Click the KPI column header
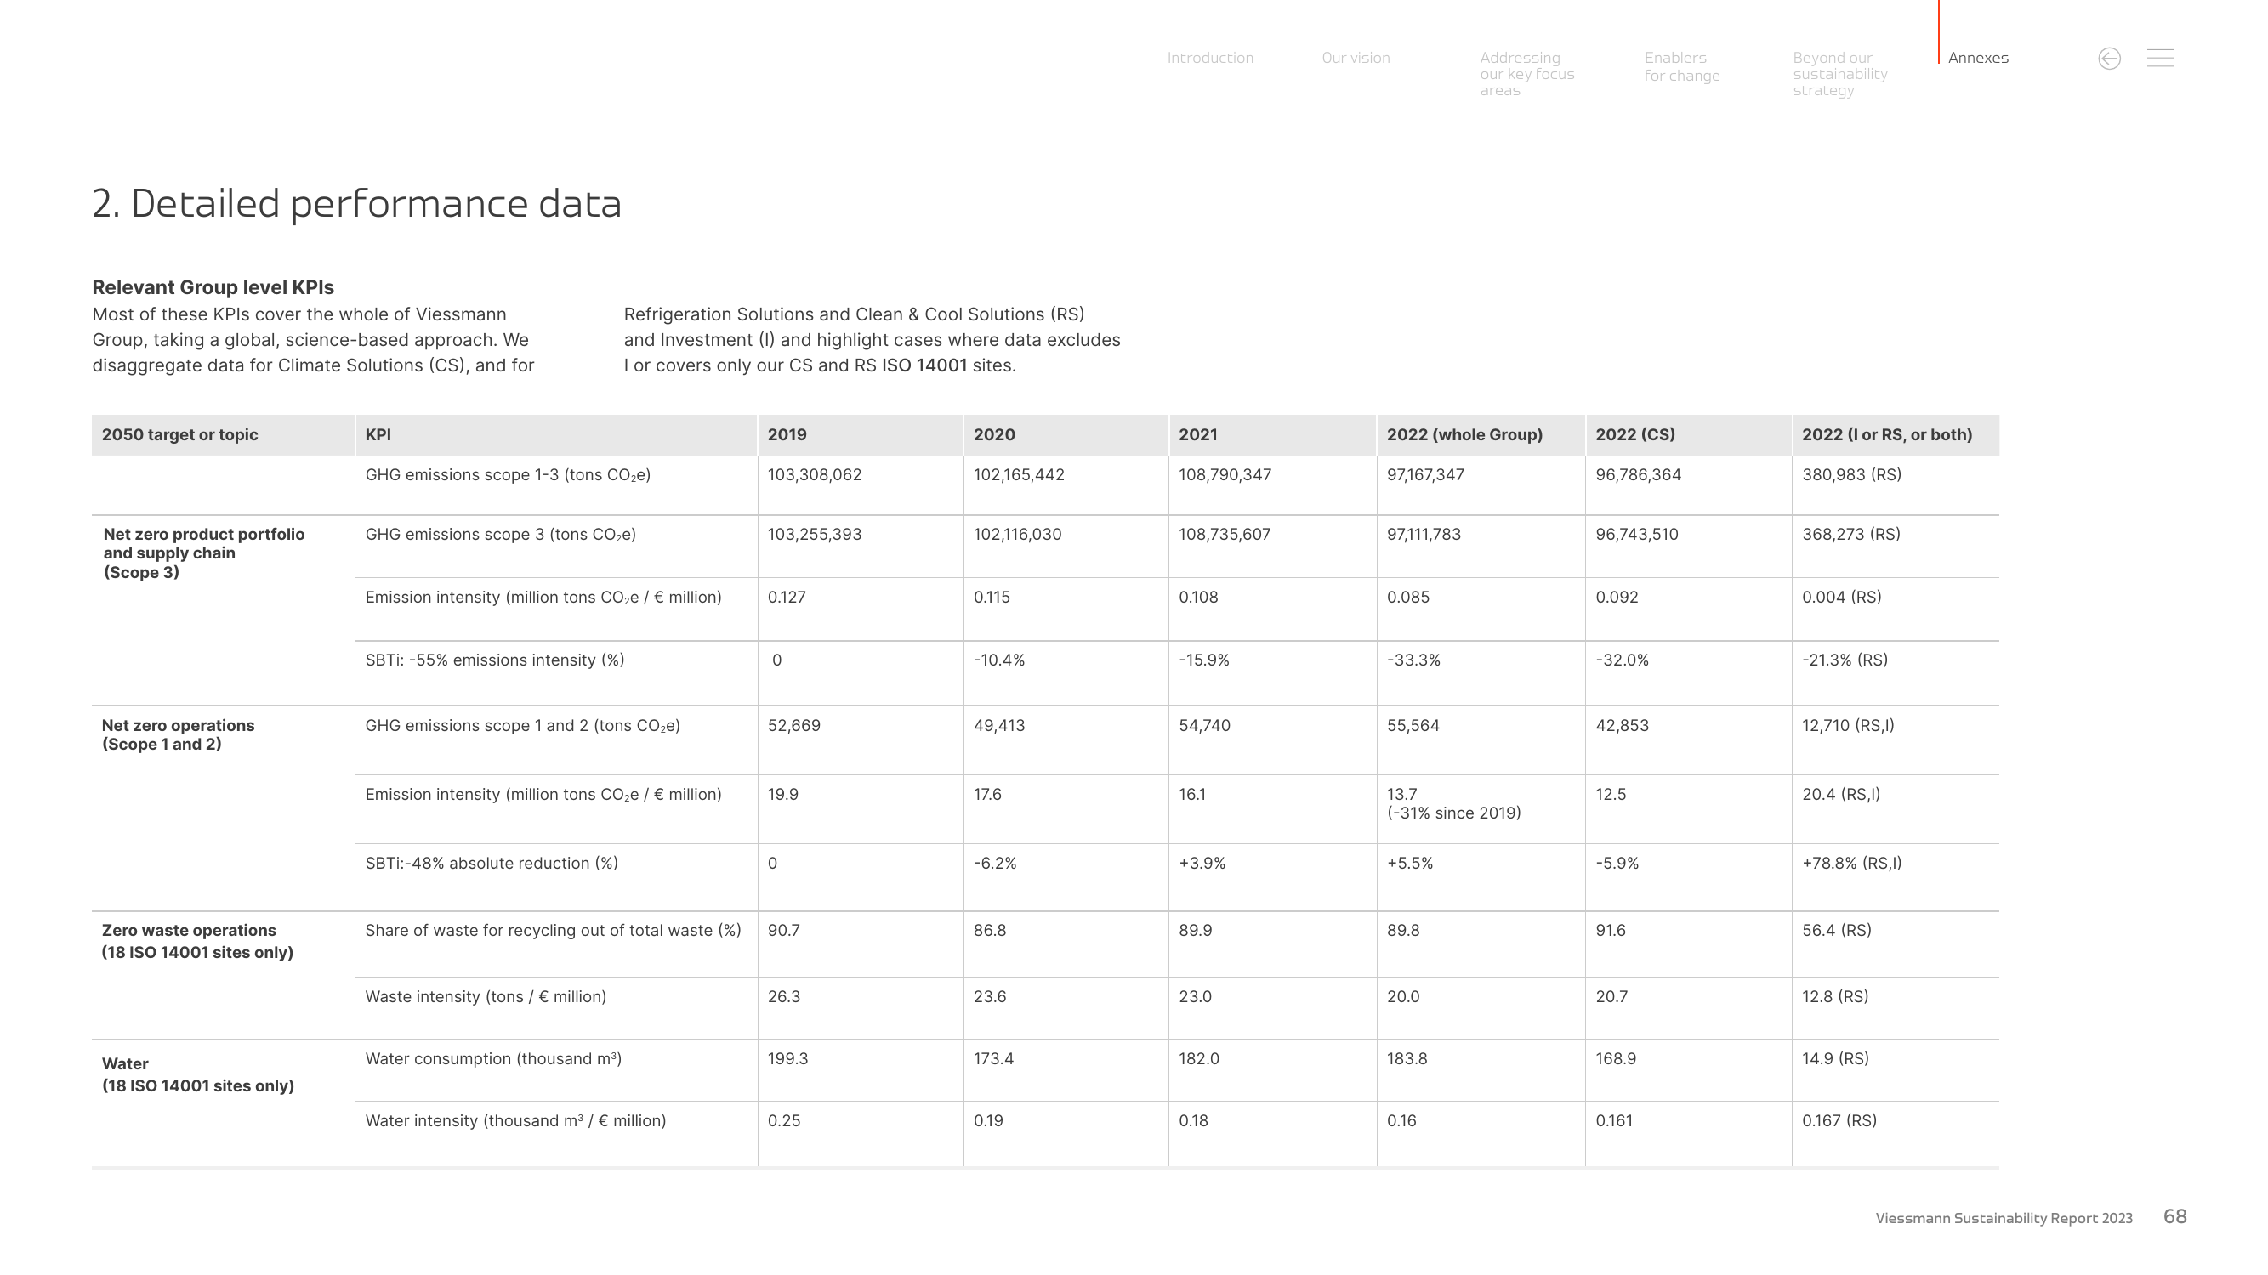The height and width of the screenshot is (1275, 2268). [378, 434]
